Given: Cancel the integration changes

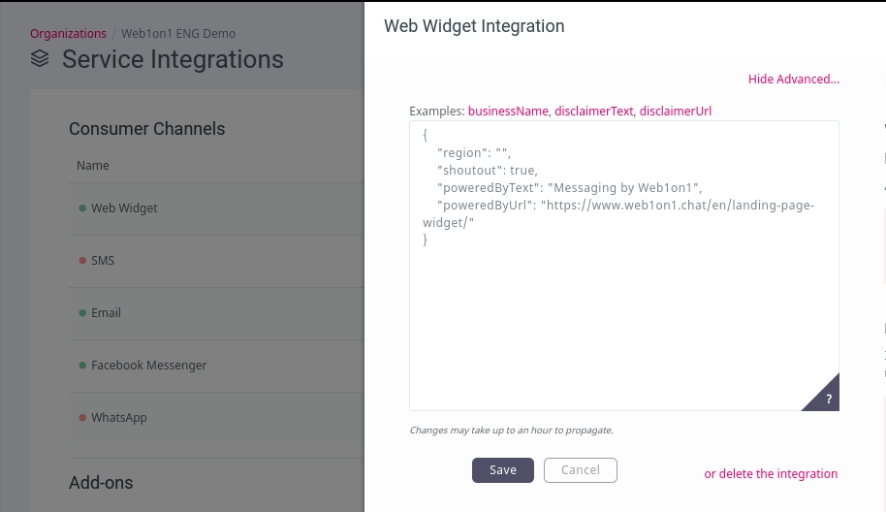Looking at the screenshot, I should coord(581,470).
